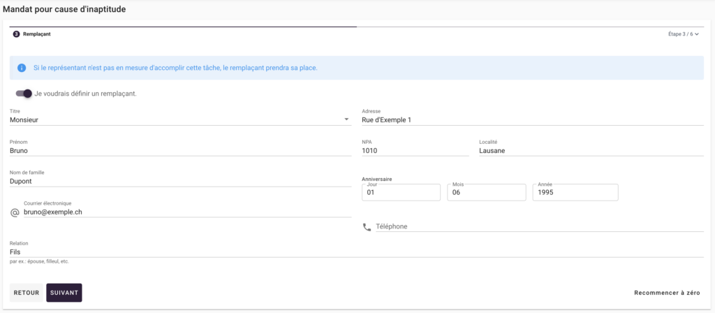Click the step 3 number badge
The height and width of the screenshot is (313, 715).
(x=17, y=34)
